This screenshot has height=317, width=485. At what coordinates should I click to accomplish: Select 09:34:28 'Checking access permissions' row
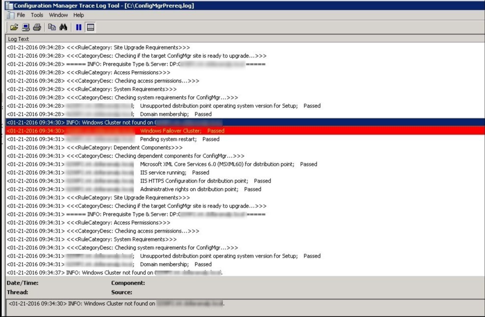click(x=245, y=80)
